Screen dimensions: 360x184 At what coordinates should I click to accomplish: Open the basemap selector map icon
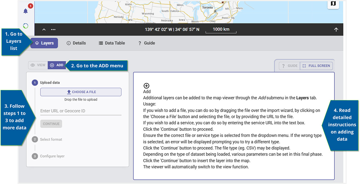(x=333, y=3)
